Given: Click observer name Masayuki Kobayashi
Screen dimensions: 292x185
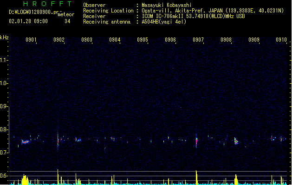Looking at the screenshot, I should click(x=167, y=5).
